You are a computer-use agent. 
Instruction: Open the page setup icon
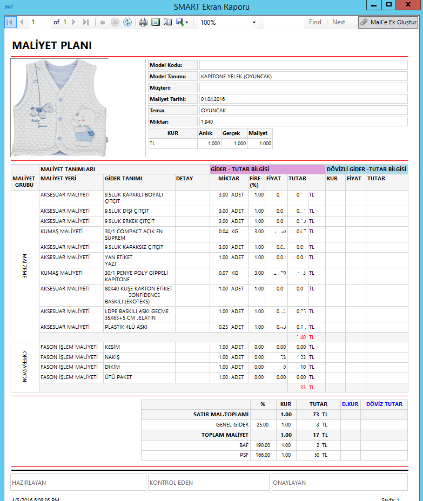[167, 22]
